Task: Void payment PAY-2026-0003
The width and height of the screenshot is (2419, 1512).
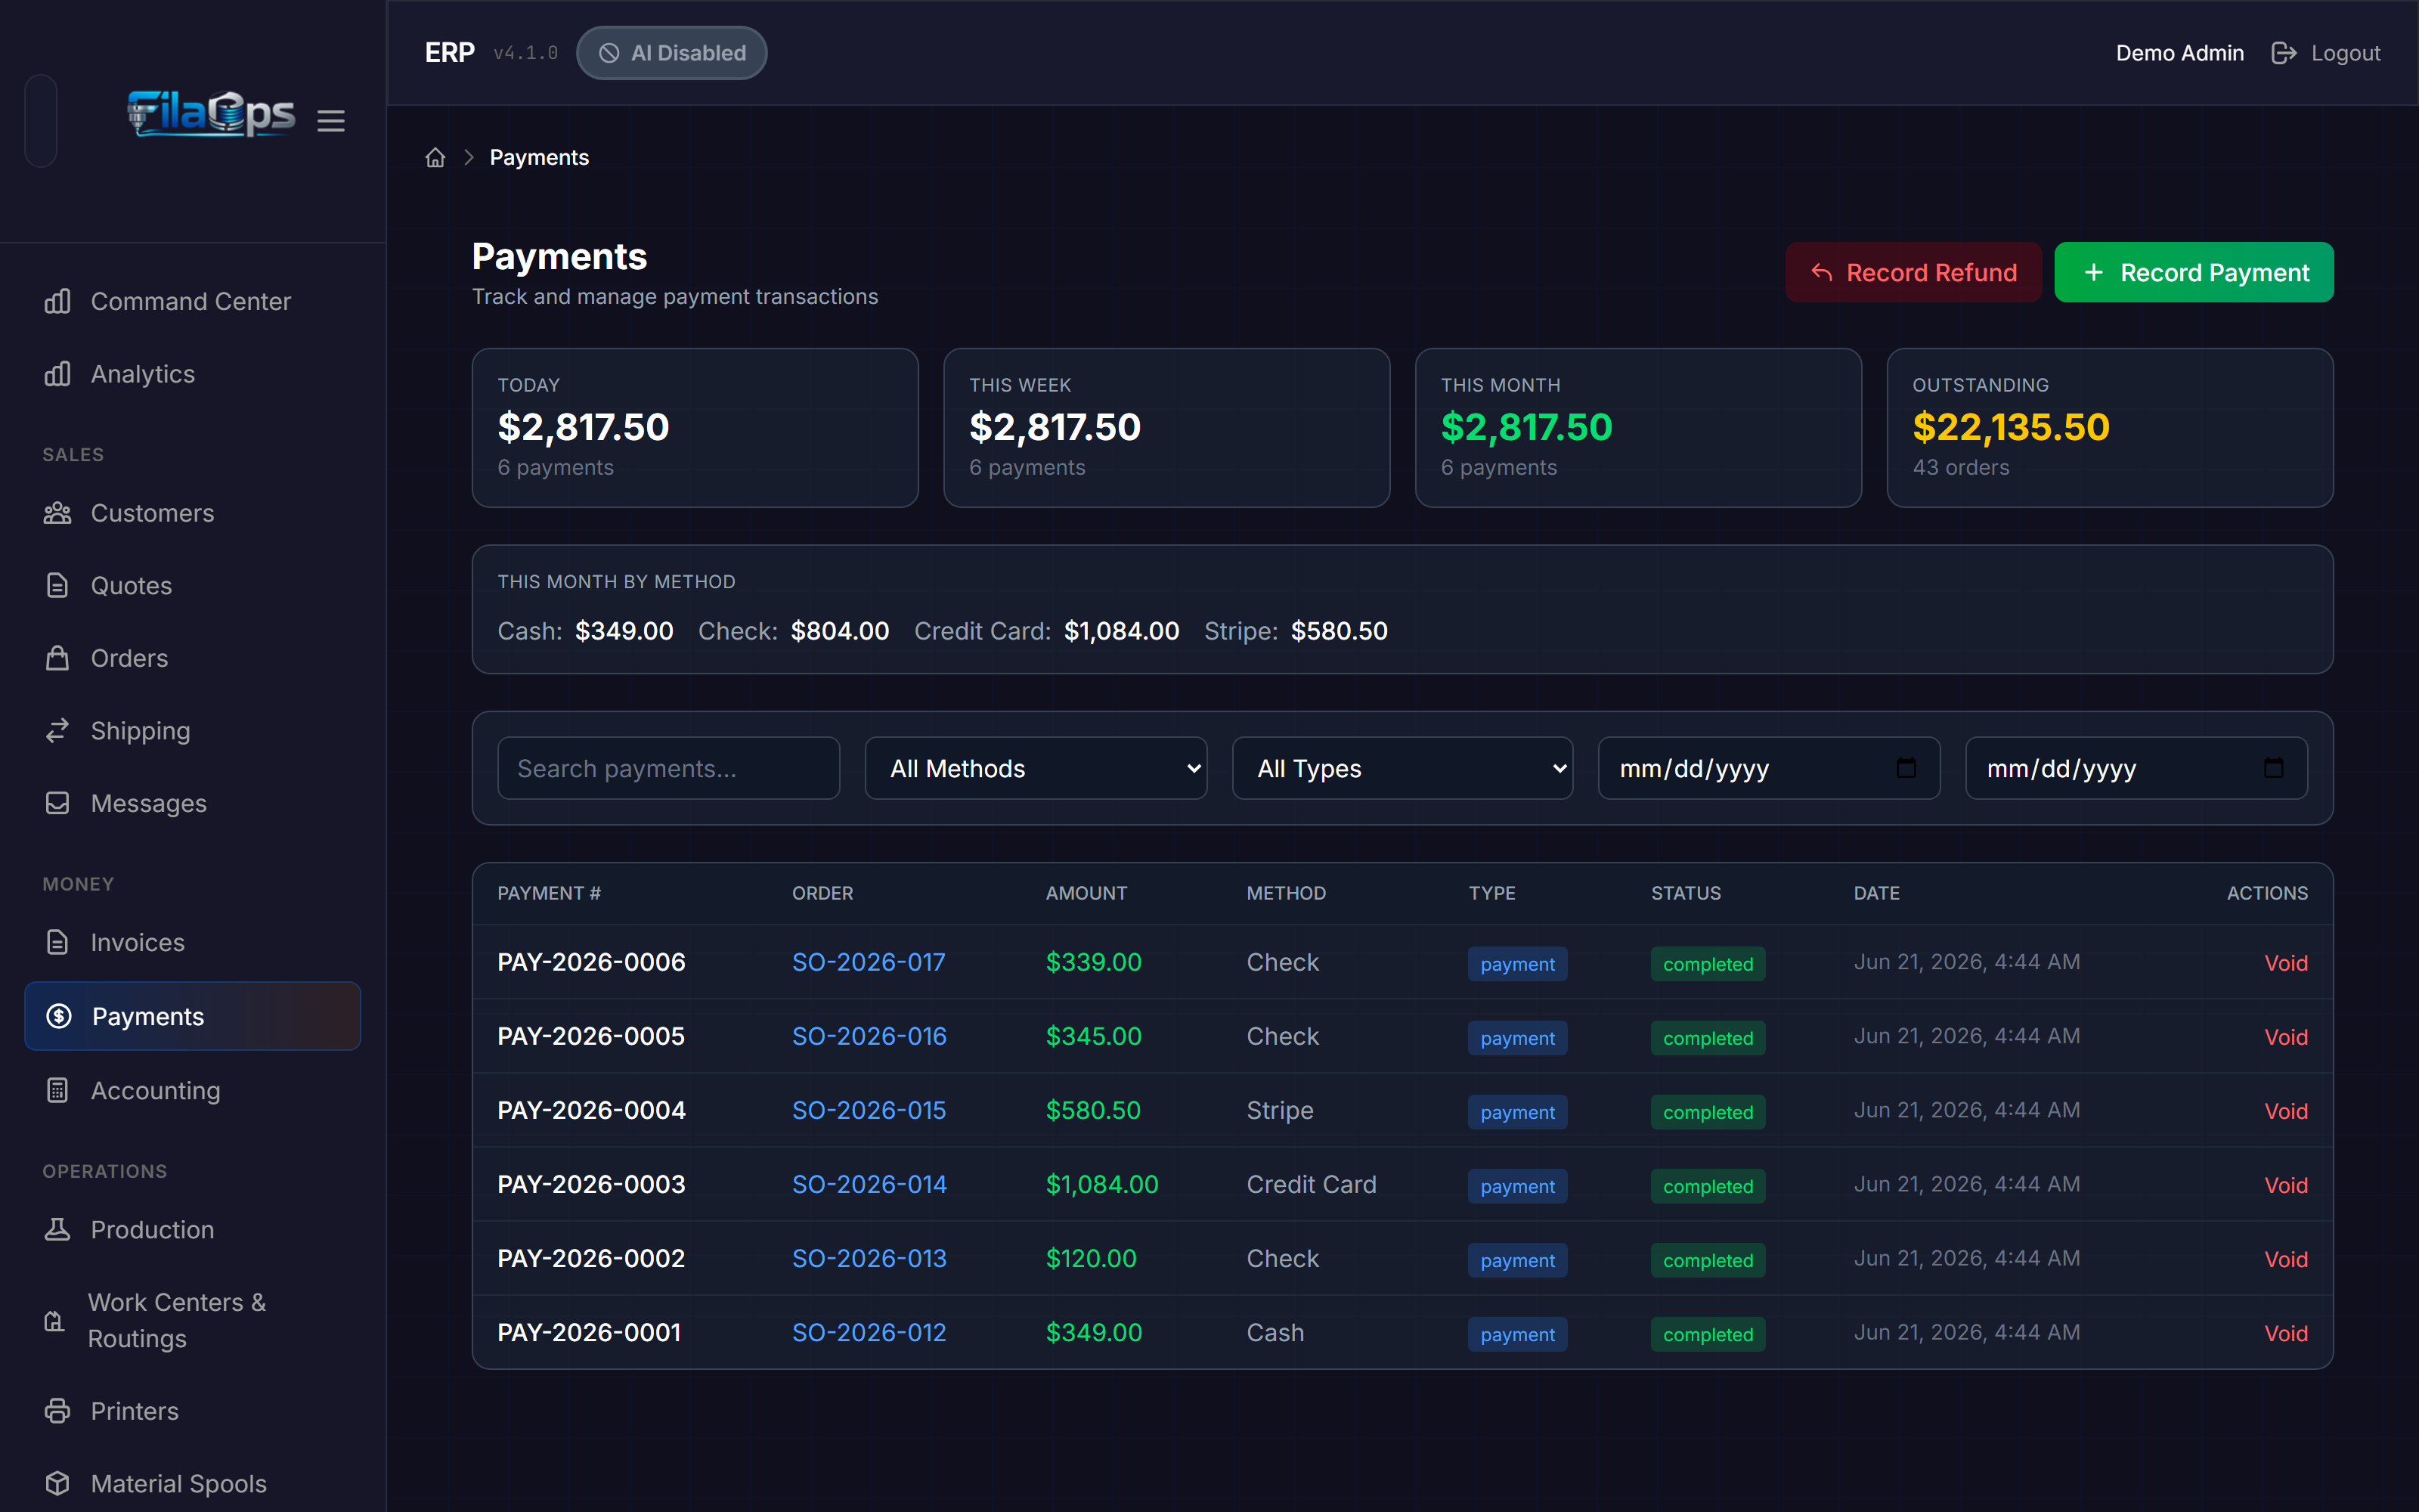Action: pyautogui.click(x=2285, y=1185)
